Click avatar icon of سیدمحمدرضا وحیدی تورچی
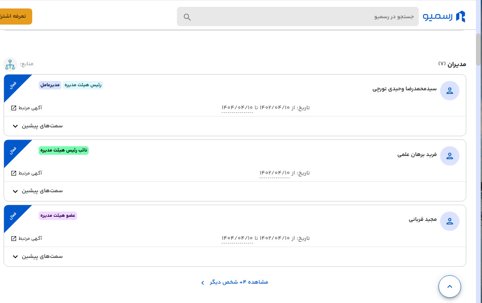This screenshot has width=482, height=303. pyautogui.click(x=450, y=91)
